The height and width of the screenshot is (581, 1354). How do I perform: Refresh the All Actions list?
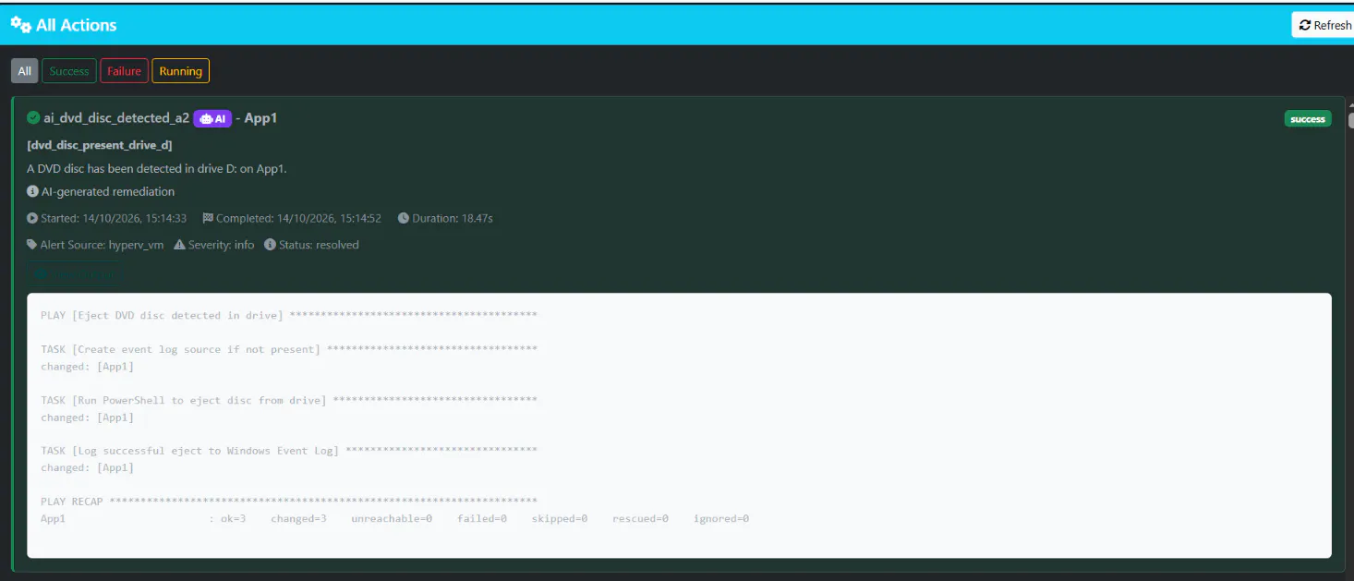(x=1324, y=25)
